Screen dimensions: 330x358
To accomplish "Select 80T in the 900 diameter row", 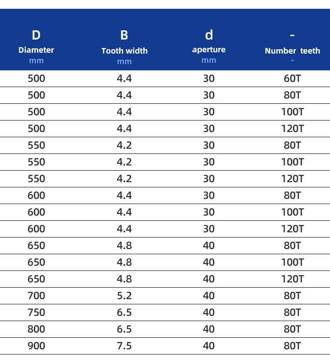I will pyautogui.click(x=292, y=346).
